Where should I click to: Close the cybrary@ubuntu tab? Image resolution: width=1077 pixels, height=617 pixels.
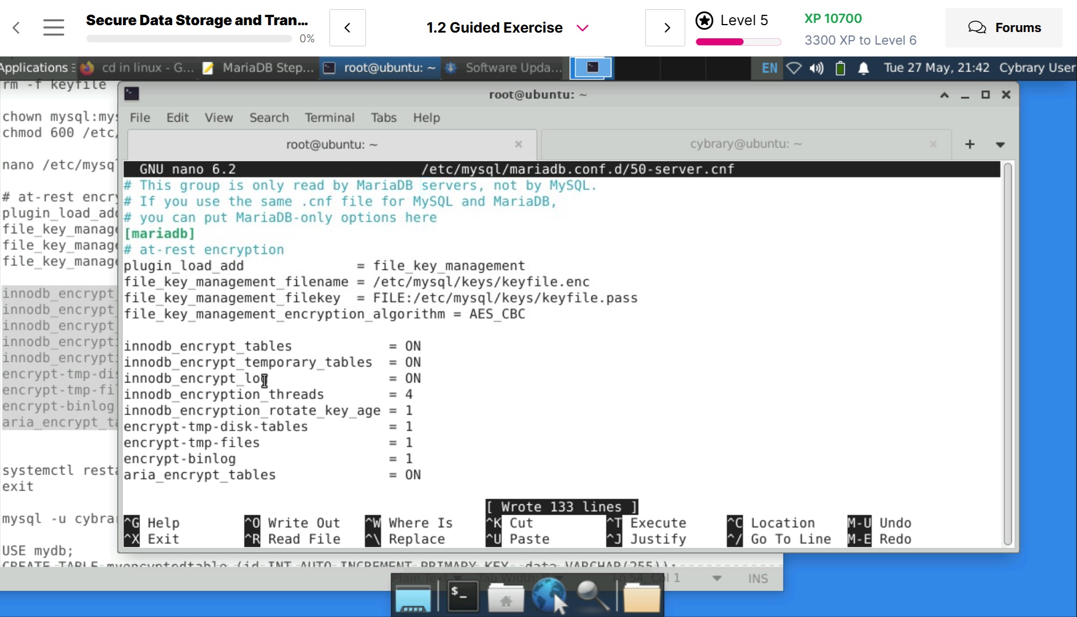point(933,144)
